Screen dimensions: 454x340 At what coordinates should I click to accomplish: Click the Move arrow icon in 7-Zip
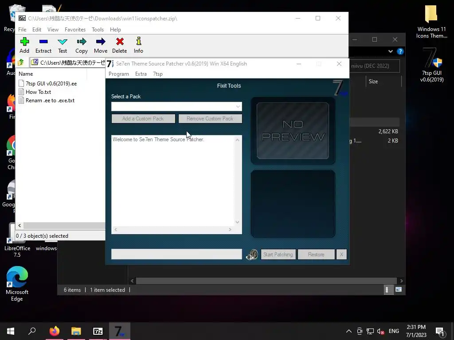tap(101, 42)
